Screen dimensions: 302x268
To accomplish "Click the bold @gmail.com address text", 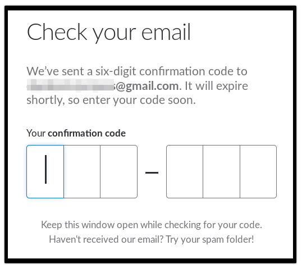I will pos(147,86).
